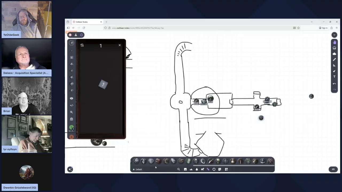
Task: Bookmark this page with the star
Action: tap(298, 28)
